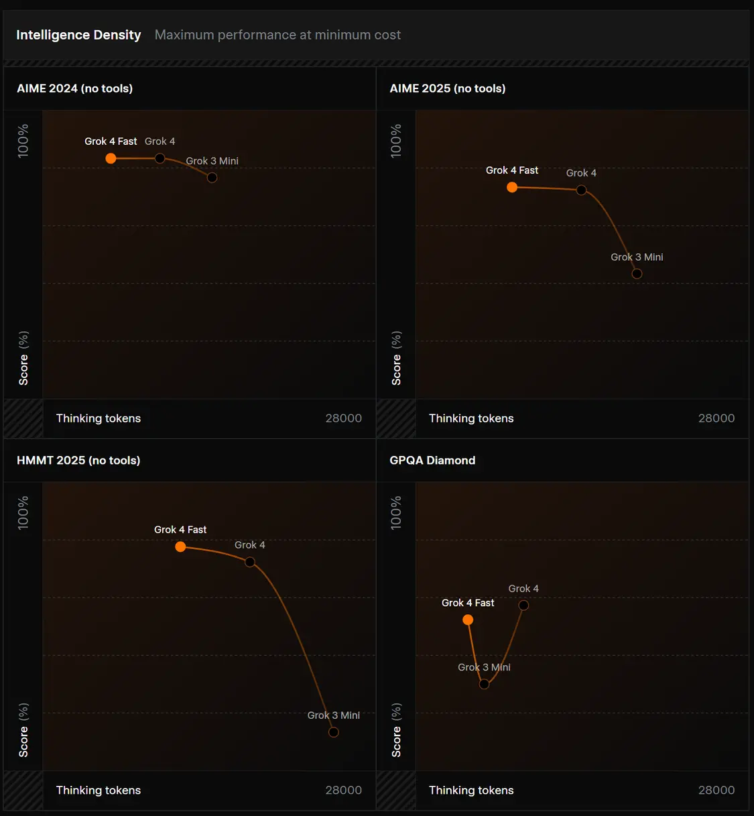The width and height of the screenshot is (754, 816).
Task: Click the AIME 2024 (no tools) chart title
Action: click(74, 89)
